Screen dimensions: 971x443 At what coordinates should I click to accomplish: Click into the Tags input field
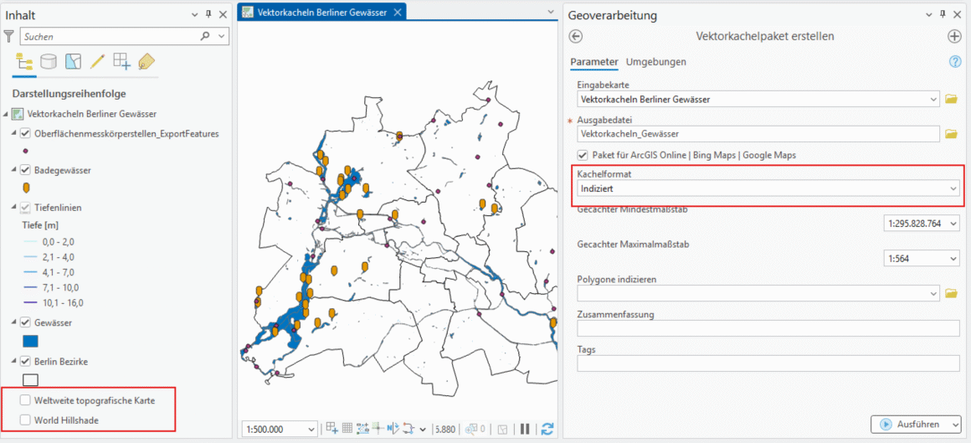(768, 363)
